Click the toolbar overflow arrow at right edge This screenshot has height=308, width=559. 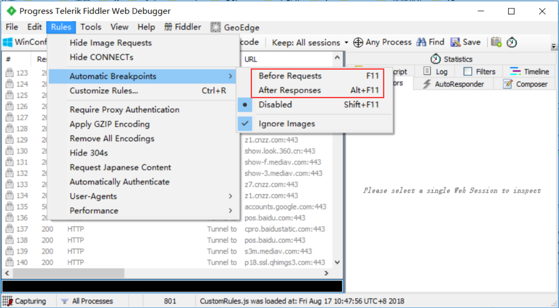point(554,46)
